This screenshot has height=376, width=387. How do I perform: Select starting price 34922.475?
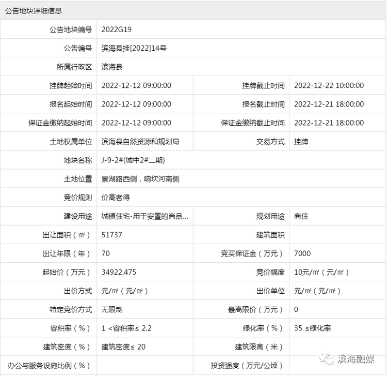(119, 273)
